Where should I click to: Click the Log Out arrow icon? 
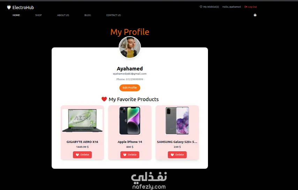(246, 7)
